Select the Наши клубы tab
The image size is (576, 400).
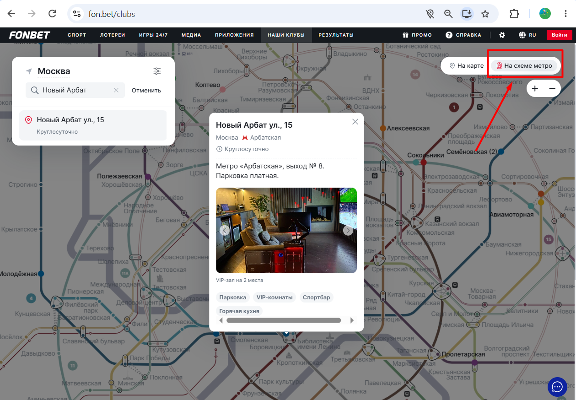click(x=286, y=35)
